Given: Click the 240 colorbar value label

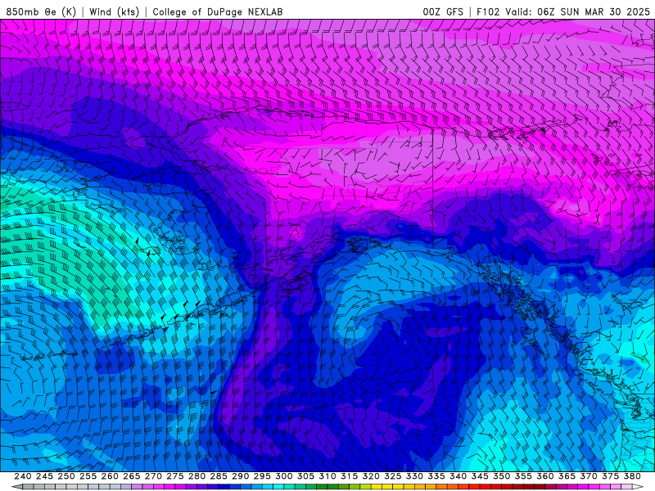Looking at the screenshot, I should pos(23,476).
